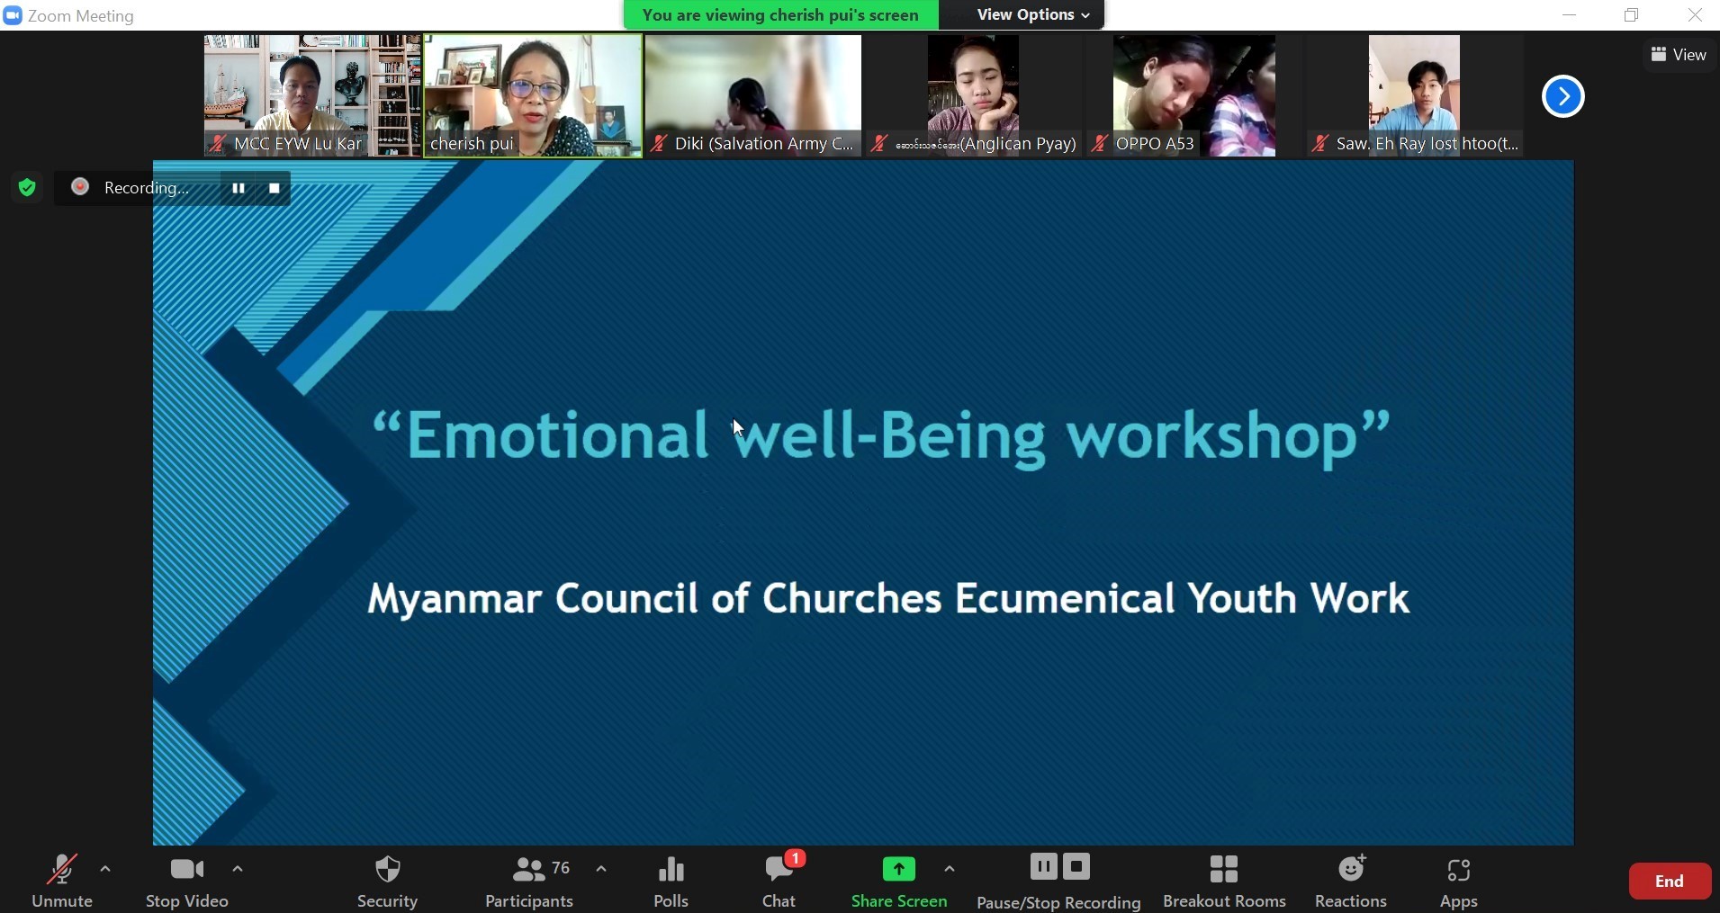Screen dimensions: 1720x913
Task: Expand the audio settings arrow beside Unmute
Action: coord(105,869)
